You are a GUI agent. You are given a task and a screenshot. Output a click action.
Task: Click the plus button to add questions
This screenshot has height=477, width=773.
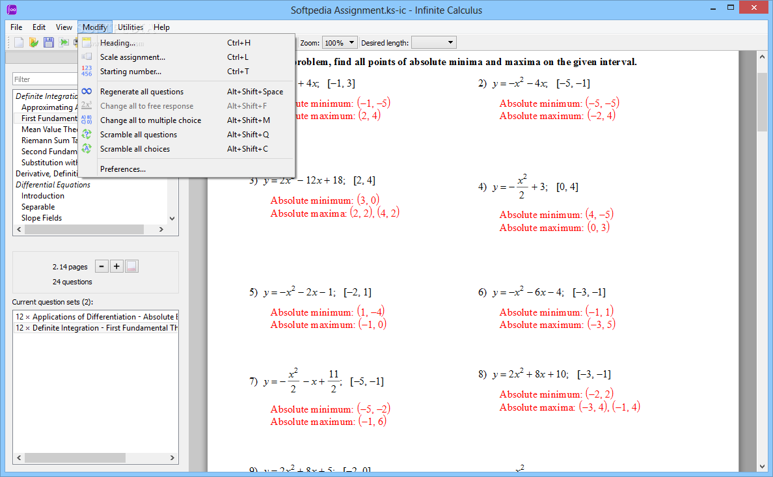[116, 266]
